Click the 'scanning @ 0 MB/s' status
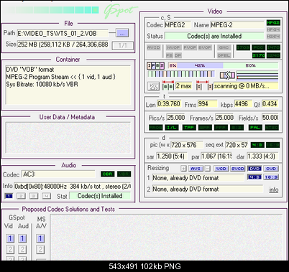Image resolution: width=289 pixels, height=272 pixels. tap(246, 86)
